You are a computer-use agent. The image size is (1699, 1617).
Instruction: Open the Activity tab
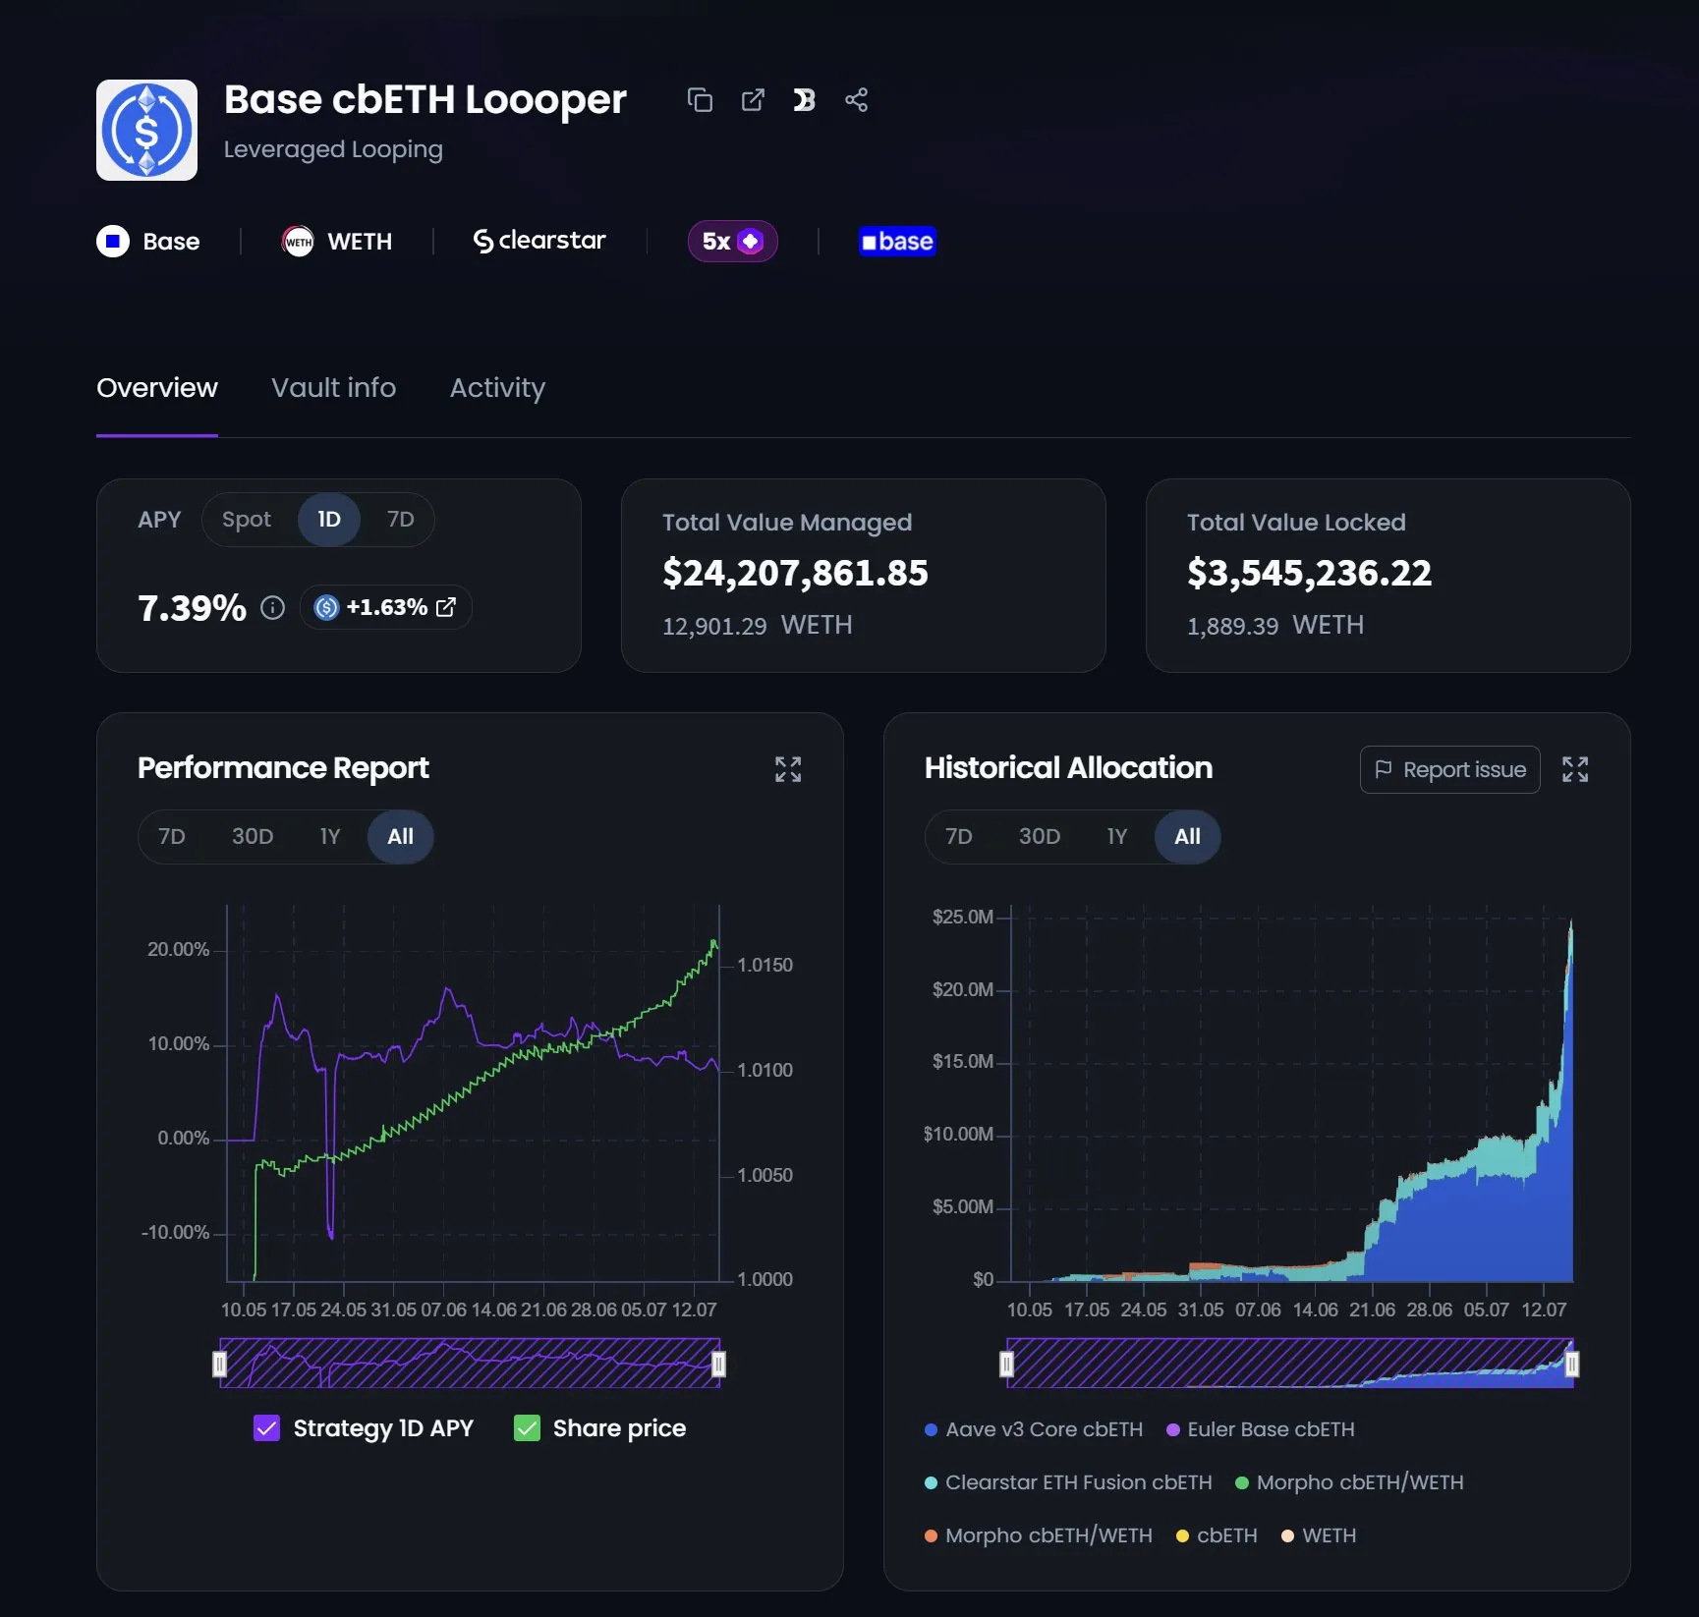[x=497, y=388]
